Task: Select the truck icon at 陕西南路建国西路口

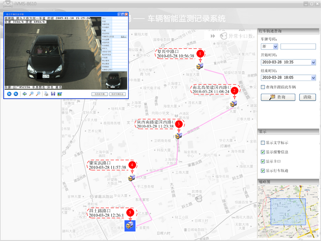Action: pos(179,136)
